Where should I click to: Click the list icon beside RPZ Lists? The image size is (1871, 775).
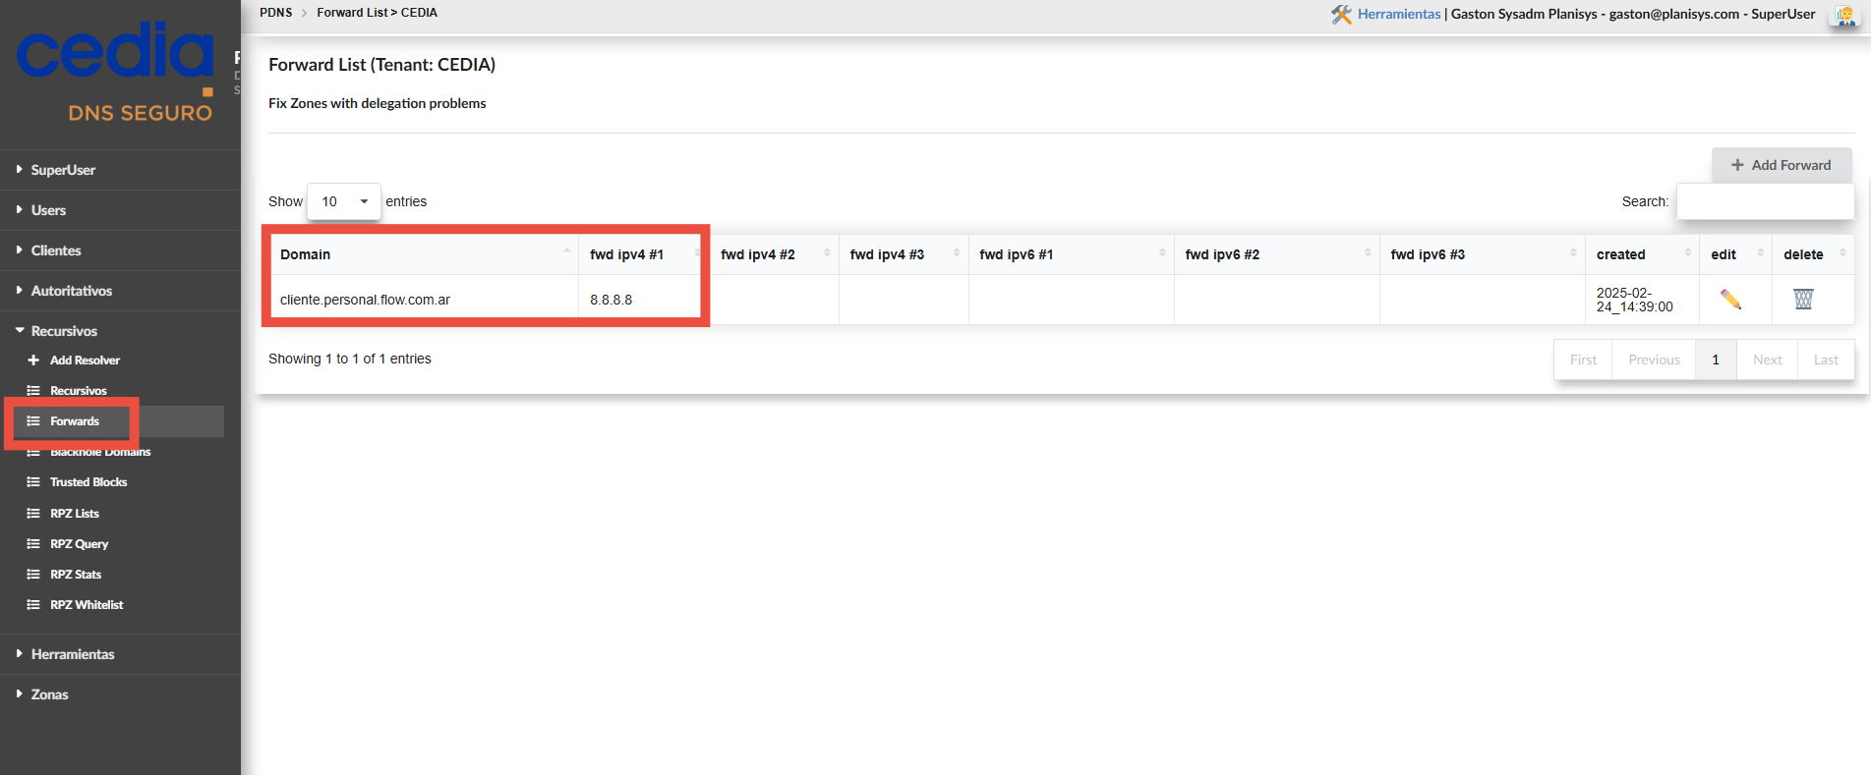pos(33,514)
